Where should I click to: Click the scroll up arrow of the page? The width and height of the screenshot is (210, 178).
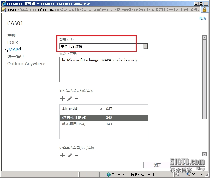coord(204,38)
